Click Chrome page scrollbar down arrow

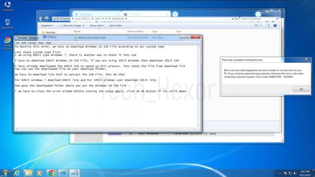(x=282, y=141)
